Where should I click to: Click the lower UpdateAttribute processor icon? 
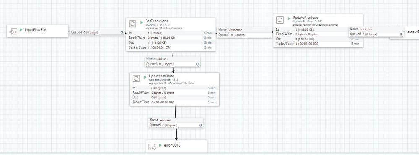coord(136,79)
